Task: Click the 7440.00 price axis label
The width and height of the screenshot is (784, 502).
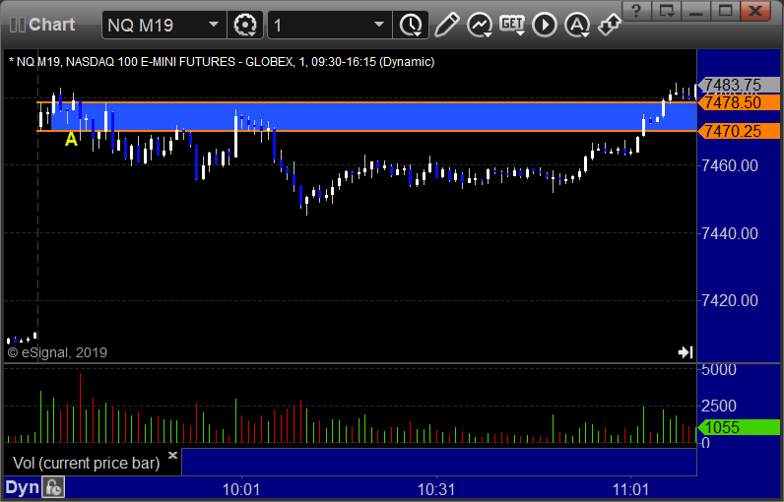Action: click(730, 233)
